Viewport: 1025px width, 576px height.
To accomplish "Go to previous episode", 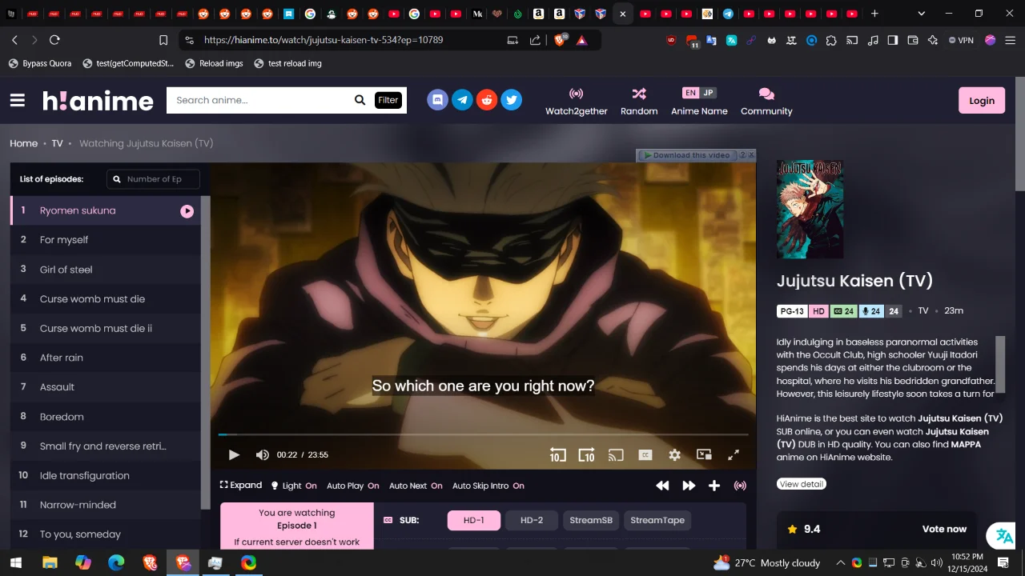I will tap(662, 486).
